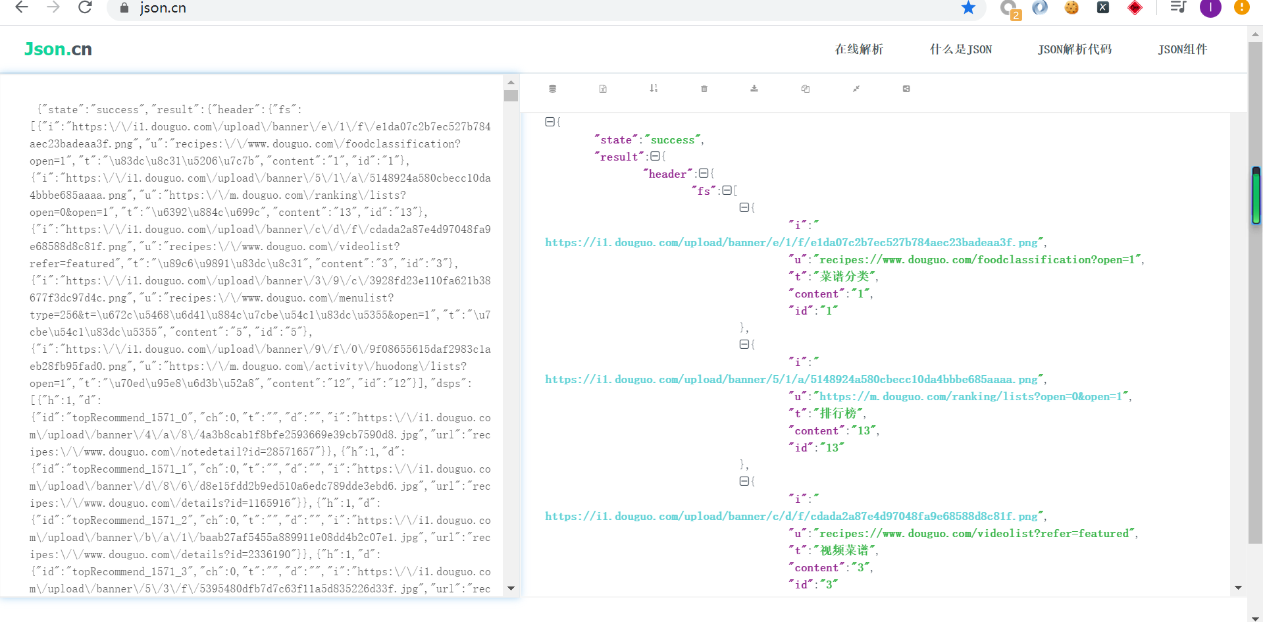The image size is (1263, 622).
Task: Open the banner 5148924a580cbecc10da image URL
Action: 791,379
